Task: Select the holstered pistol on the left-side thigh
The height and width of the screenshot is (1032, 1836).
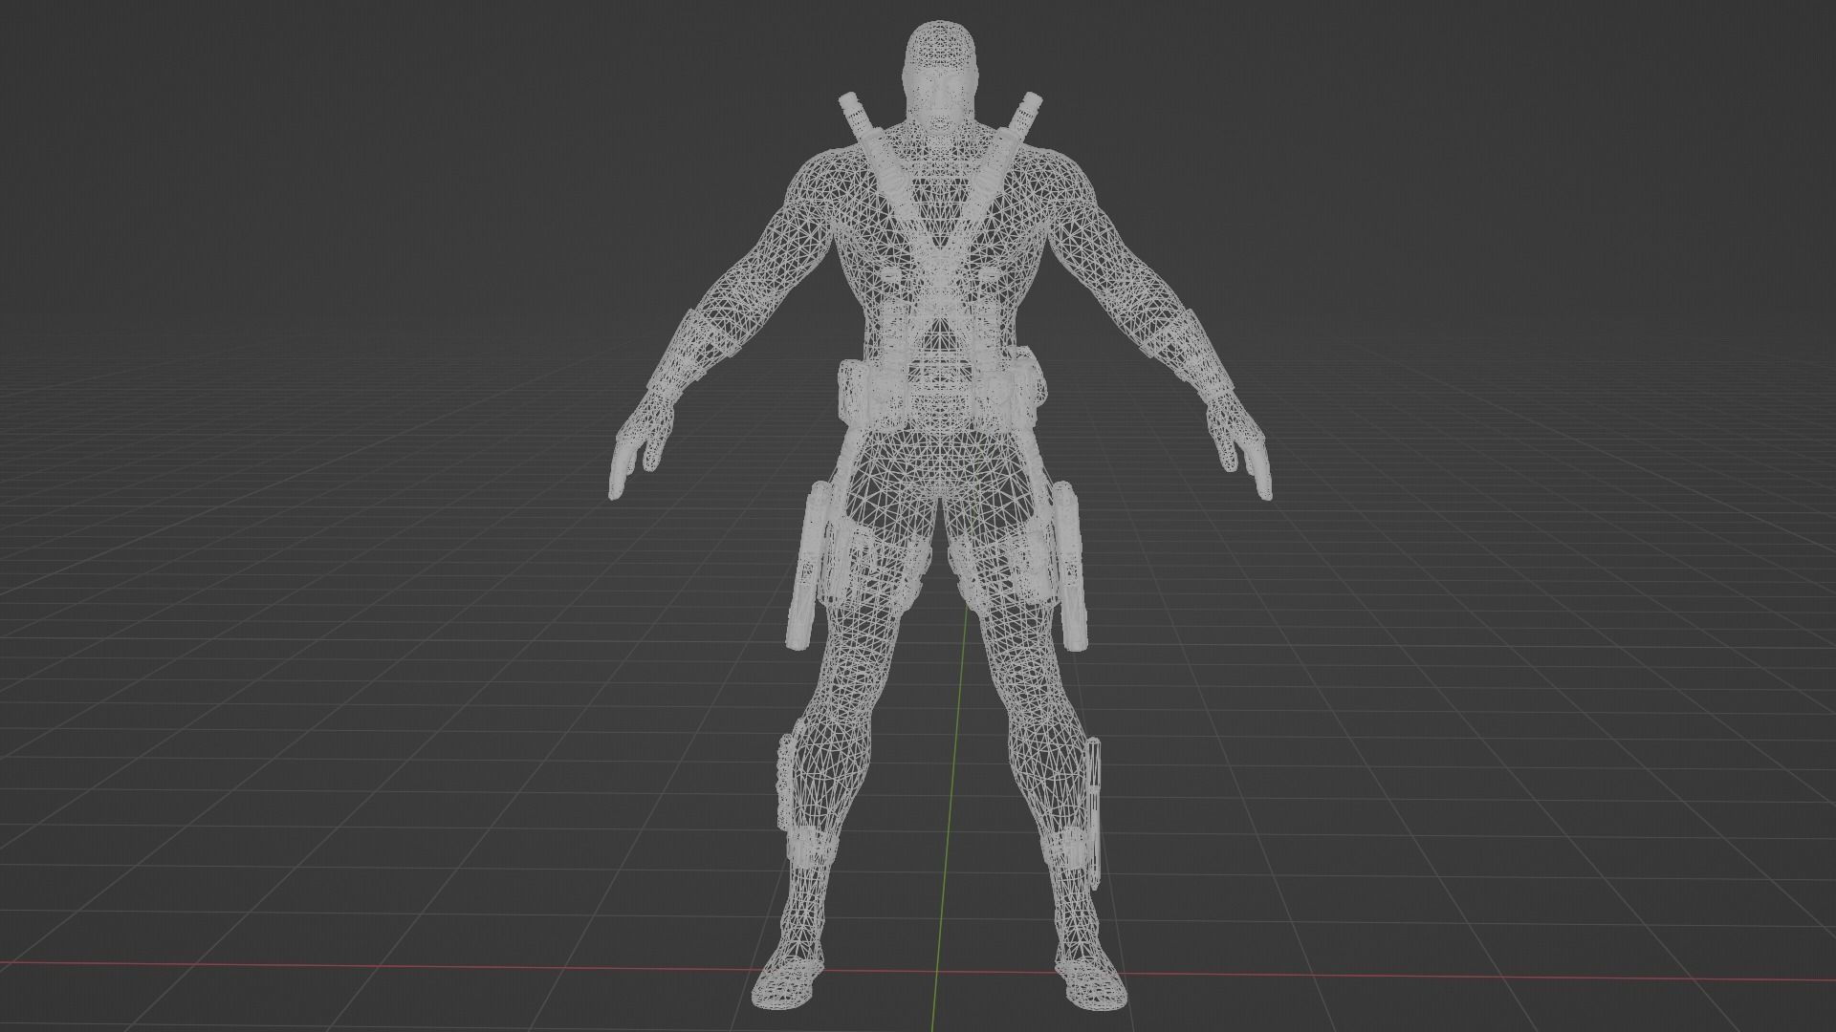Action: click(x=810, y=566)
